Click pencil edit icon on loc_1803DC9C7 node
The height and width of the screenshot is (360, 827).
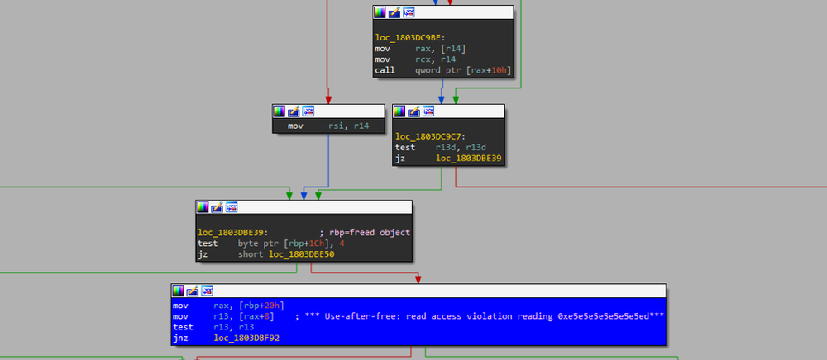click(x=414, y=111)
